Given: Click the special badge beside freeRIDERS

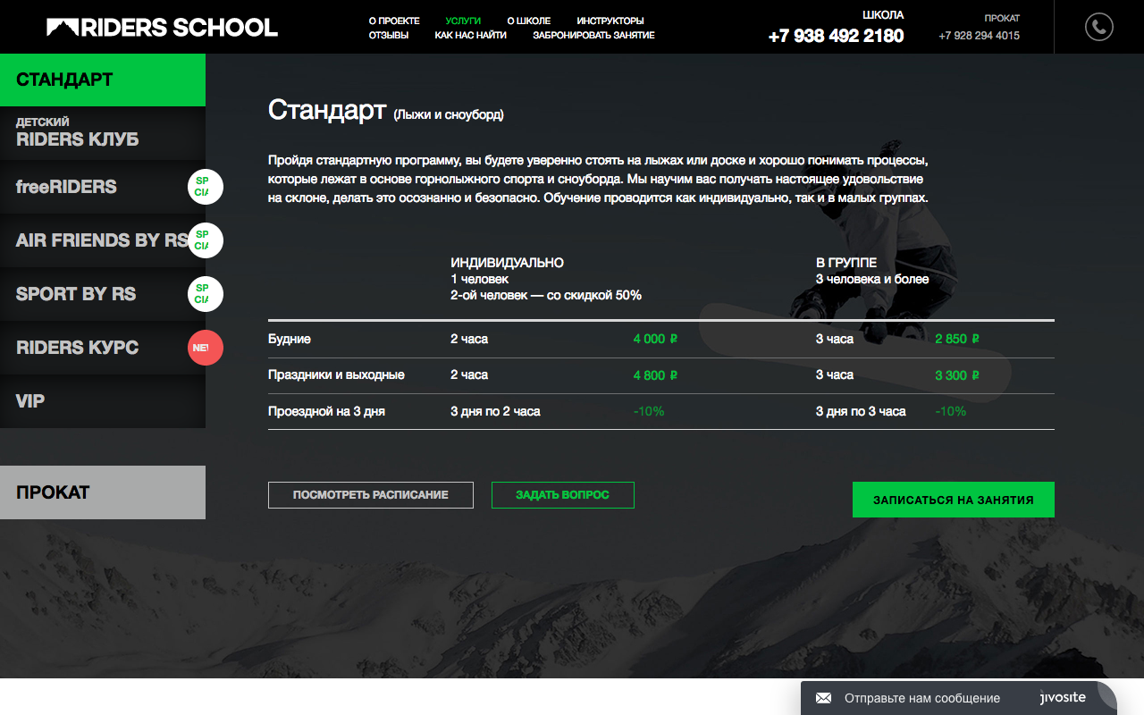Looking at the screenshot, I should (206, 187).
